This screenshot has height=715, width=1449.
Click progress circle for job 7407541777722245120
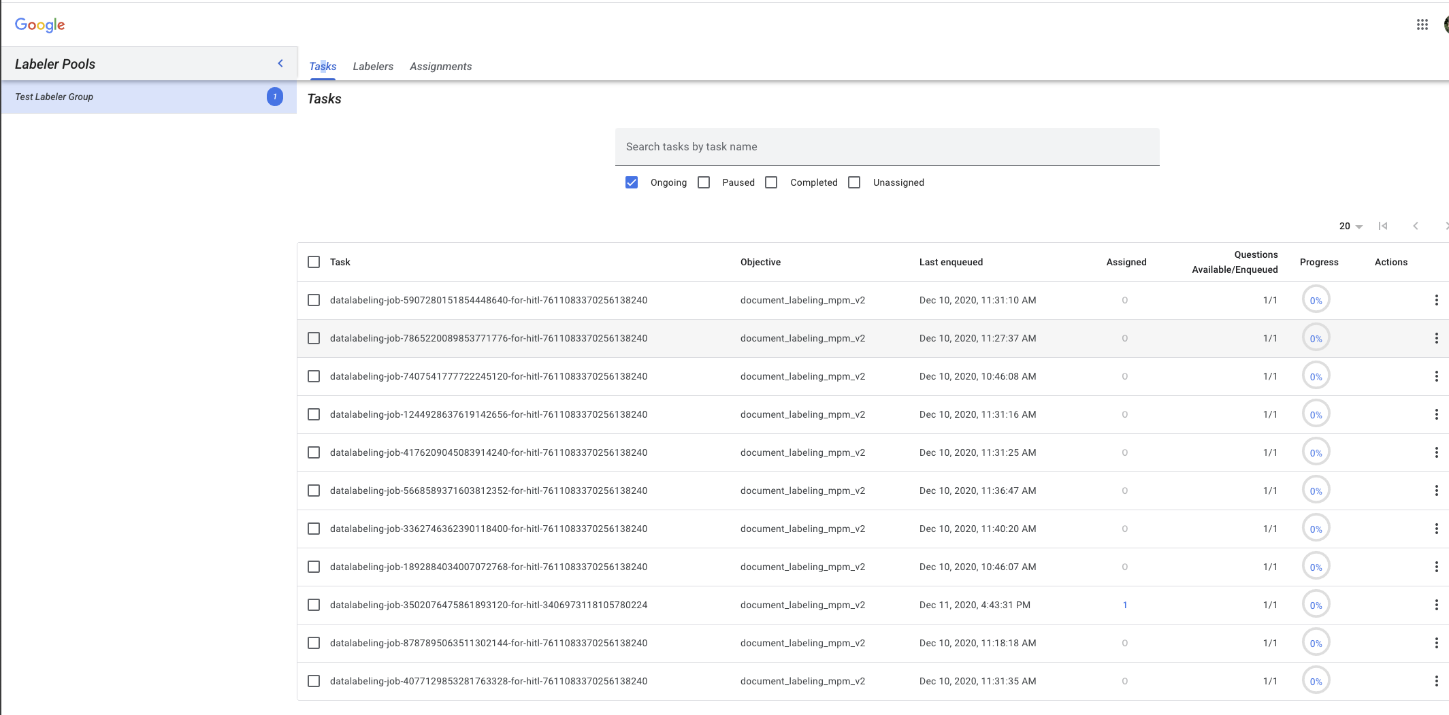tap(1316, 376)
